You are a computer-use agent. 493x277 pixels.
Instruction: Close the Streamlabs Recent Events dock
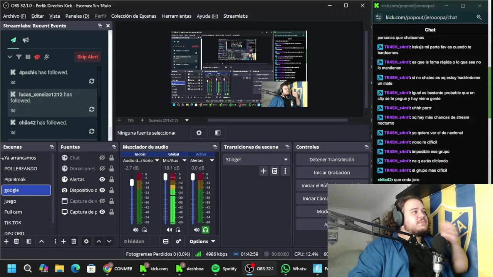(108, 26)
